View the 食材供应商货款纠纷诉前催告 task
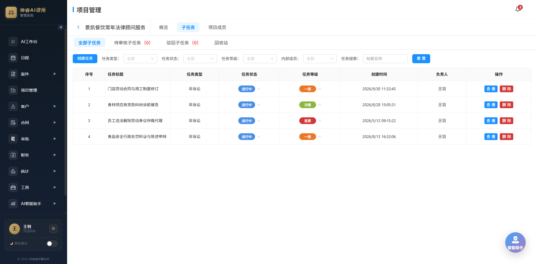 491,105
